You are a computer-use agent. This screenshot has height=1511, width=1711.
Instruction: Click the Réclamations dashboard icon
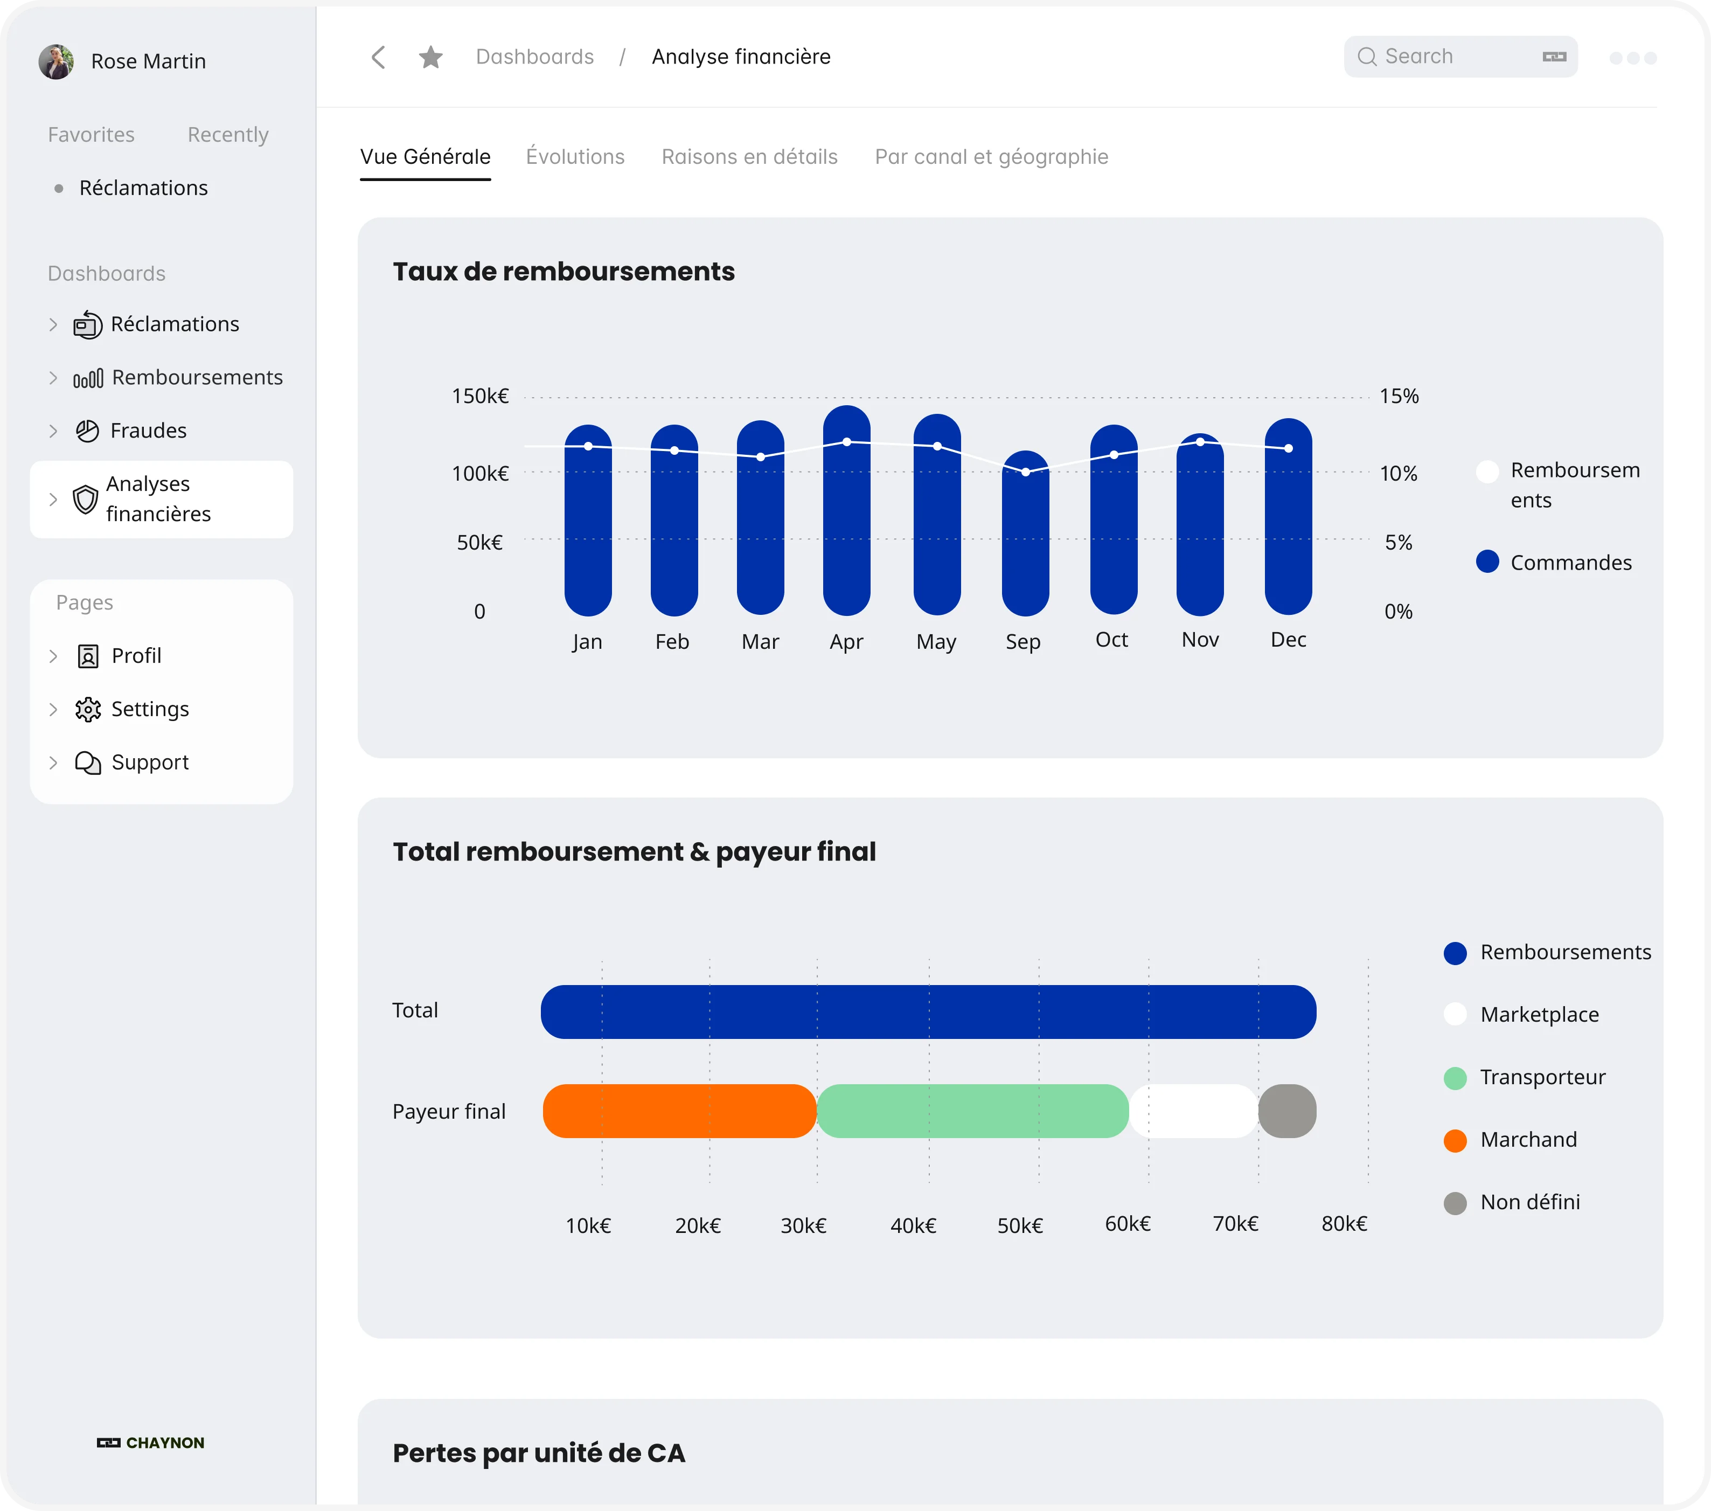[x=87, y=325]
